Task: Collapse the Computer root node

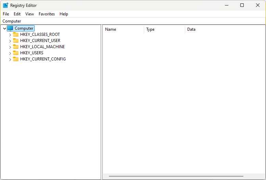Action: point(4,28)
